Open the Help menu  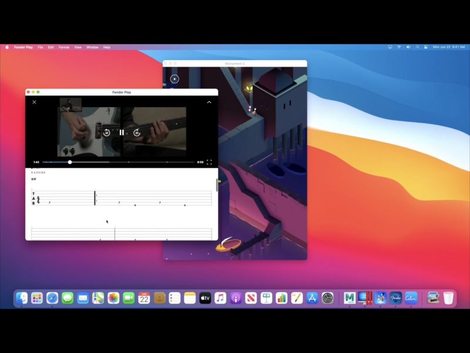pyautogui.click(x=107, y=47)
